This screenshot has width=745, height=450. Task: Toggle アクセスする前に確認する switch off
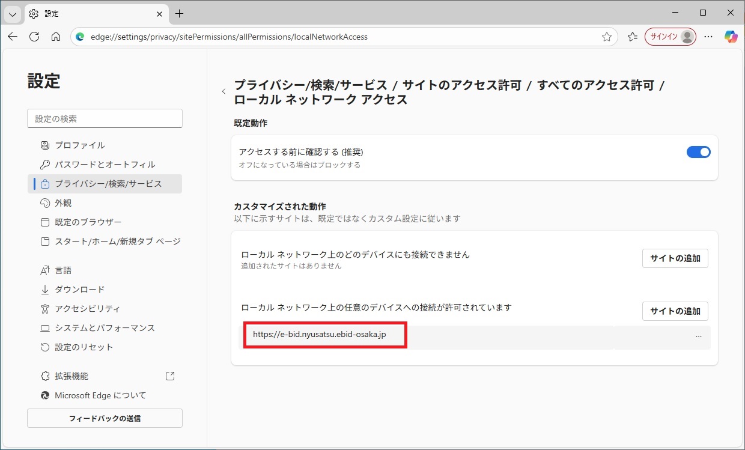[698, 152]
